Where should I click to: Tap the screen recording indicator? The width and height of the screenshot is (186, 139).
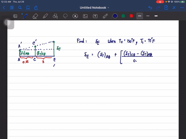tap(160, 2)
